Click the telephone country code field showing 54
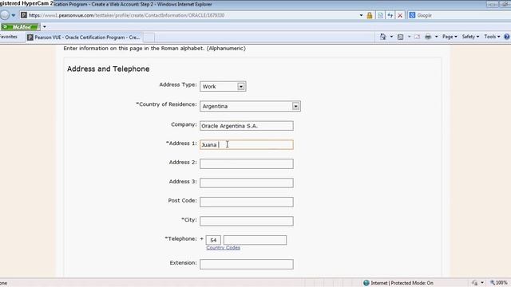 [x=213, y=240]
